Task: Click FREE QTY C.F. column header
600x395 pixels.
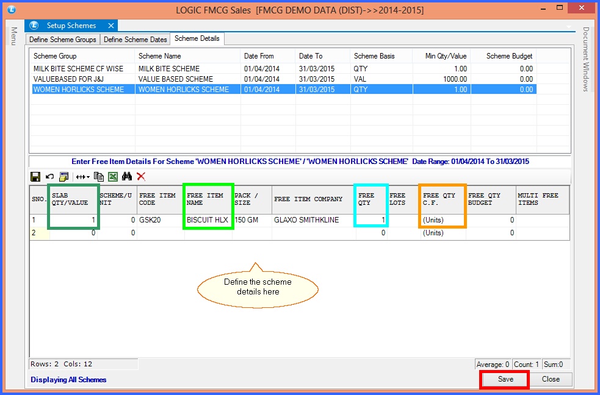Action: click(x=443, y=199)
